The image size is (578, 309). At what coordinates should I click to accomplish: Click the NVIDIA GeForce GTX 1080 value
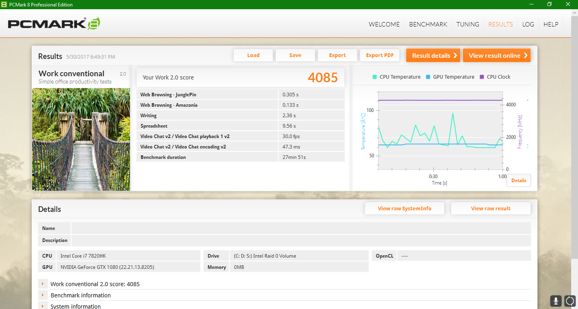tap(107, 267)
